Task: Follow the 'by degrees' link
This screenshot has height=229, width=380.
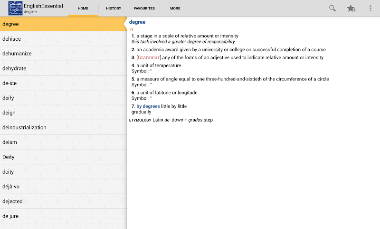Action: (x=148, y=106)
